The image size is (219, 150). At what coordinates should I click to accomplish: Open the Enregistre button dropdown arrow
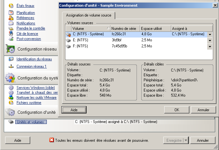(186, 140)
